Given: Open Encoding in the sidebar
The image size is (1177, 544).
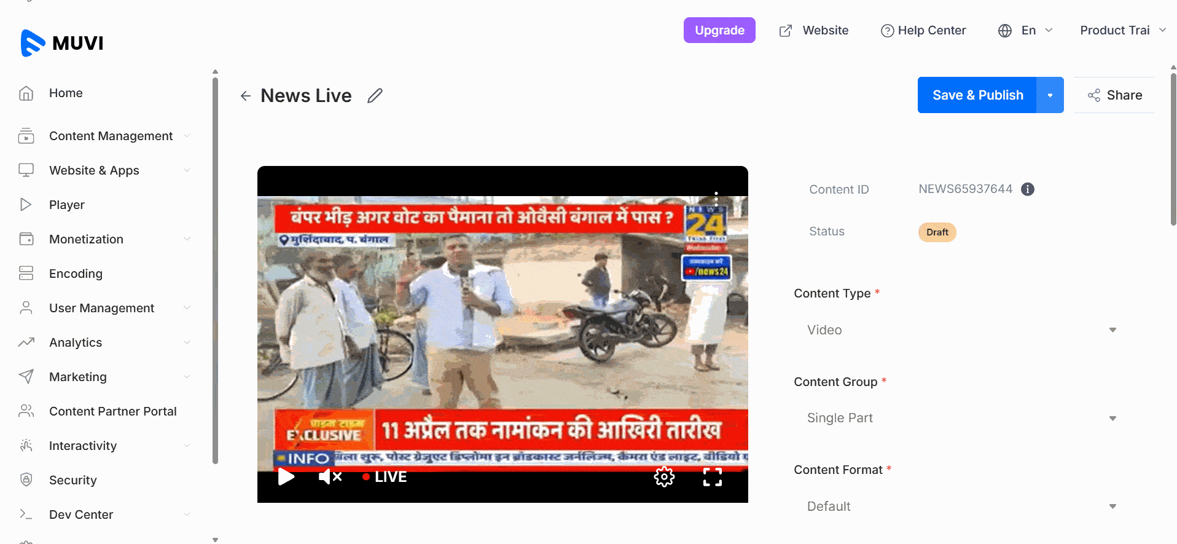Looking at the screenshot, I should click(x=76, y=274).
